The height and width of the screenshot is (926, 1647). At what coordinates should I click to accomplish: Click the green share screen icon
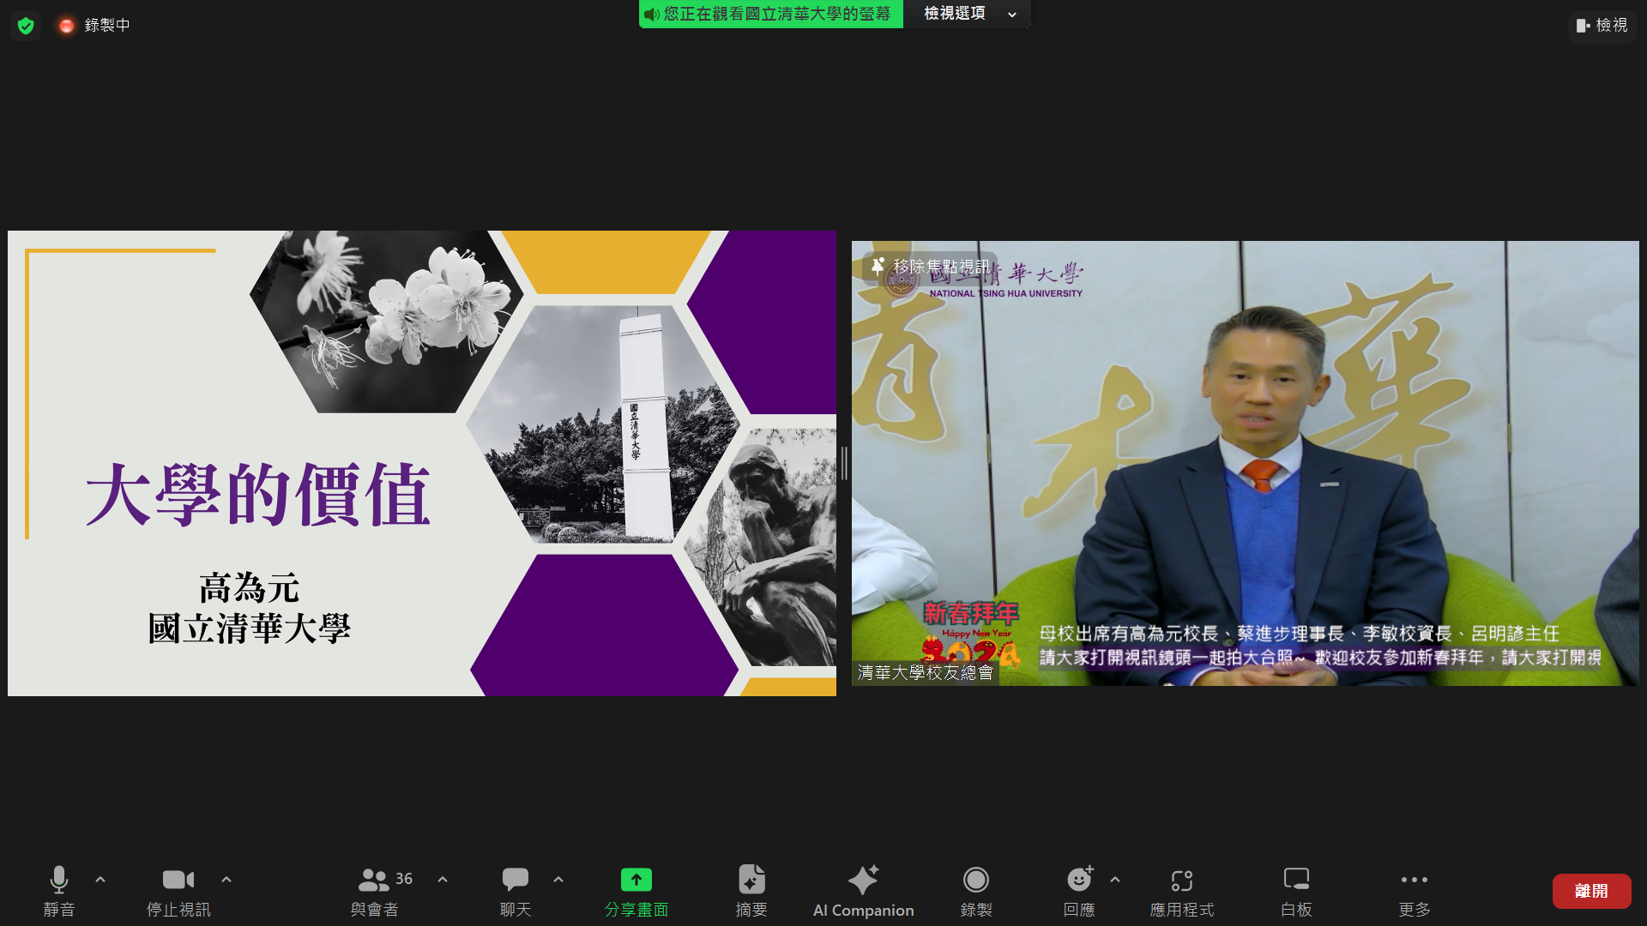click(x=636, y=880)
